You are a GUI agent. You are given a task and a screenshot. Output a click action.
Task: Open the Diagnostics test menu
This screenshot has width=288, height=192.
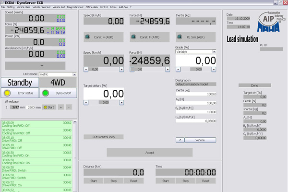[77, 8]
